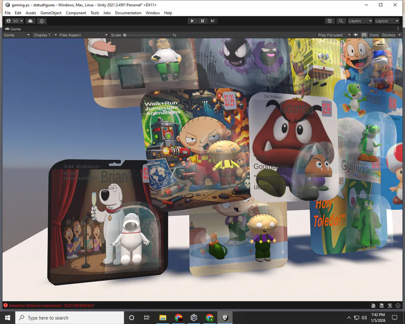The width and height of the screenshot is (405, 324).
Task: Open Task View on the taskbar
Action: pos(147,318)
